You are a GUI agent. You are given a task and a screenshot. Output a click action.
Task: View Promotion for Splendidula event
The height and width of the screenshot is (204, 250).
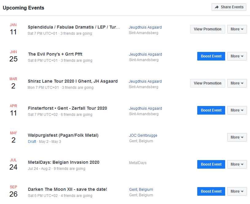[207, 29]
